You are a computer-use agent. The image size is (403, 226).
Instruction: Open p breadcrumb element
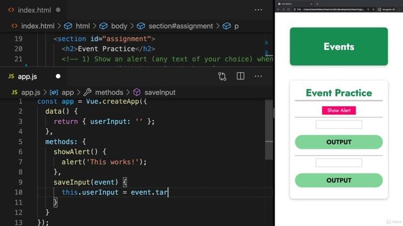click(237, 26)
